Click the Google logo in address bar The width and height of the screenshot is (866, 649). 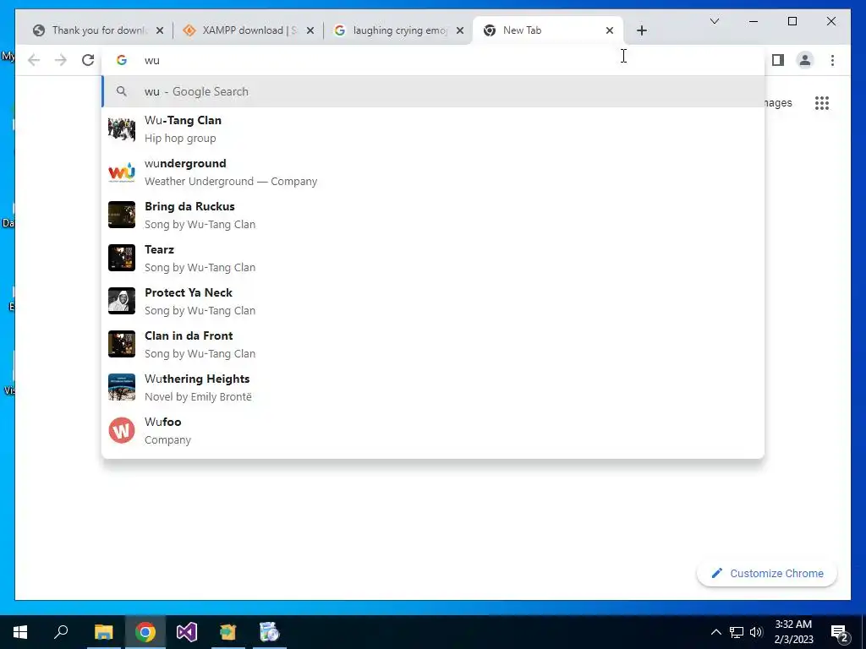(122, 60)
